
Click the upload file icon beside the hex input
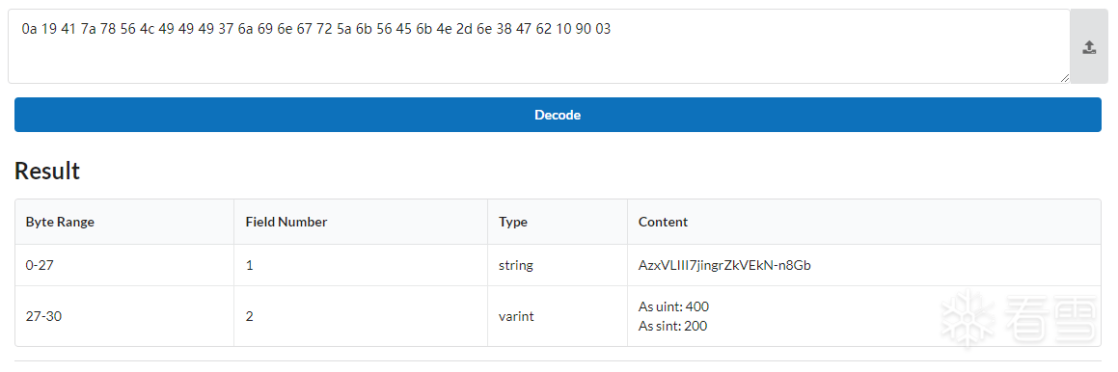pyautogui.click(x=1089, y=47)
